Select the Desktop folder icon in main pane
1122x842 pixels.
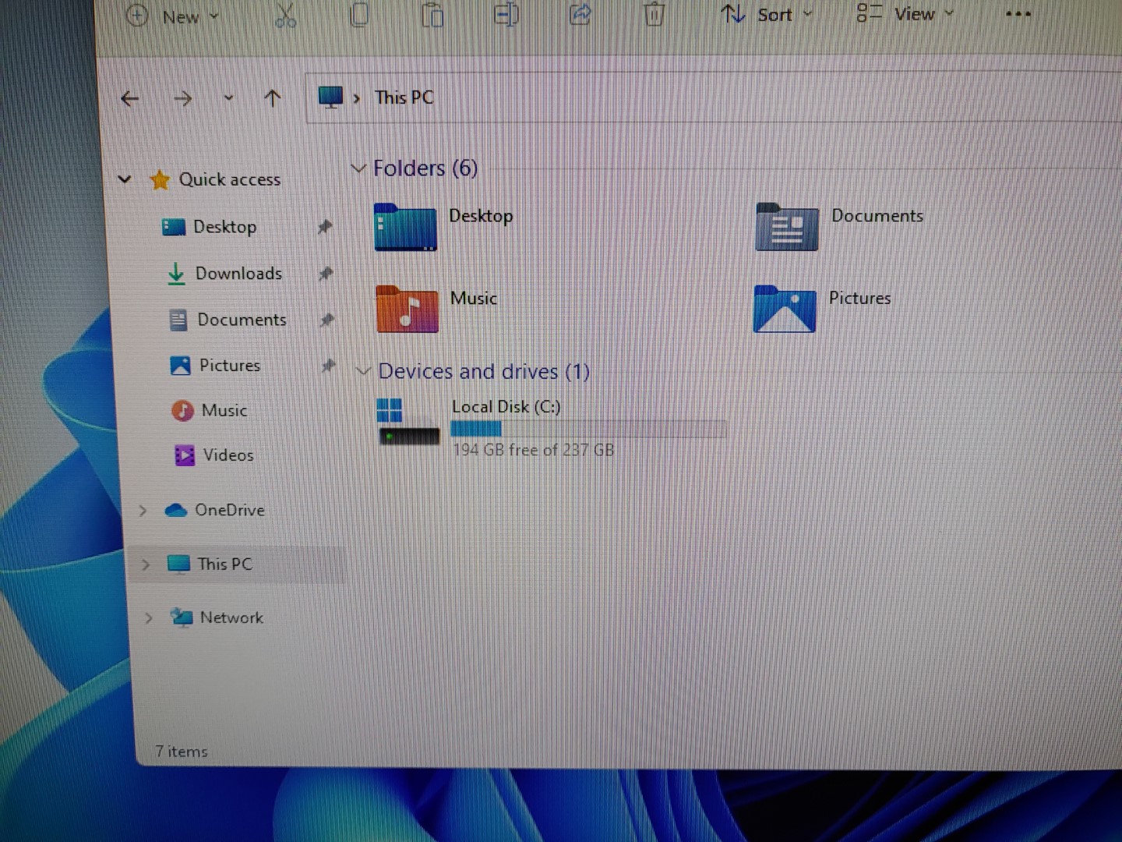405,227
